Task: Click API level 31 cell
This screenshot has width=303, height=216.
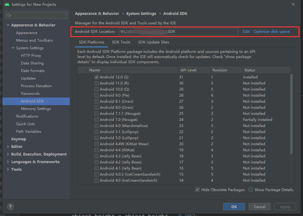Action: [x=181, y=77]
